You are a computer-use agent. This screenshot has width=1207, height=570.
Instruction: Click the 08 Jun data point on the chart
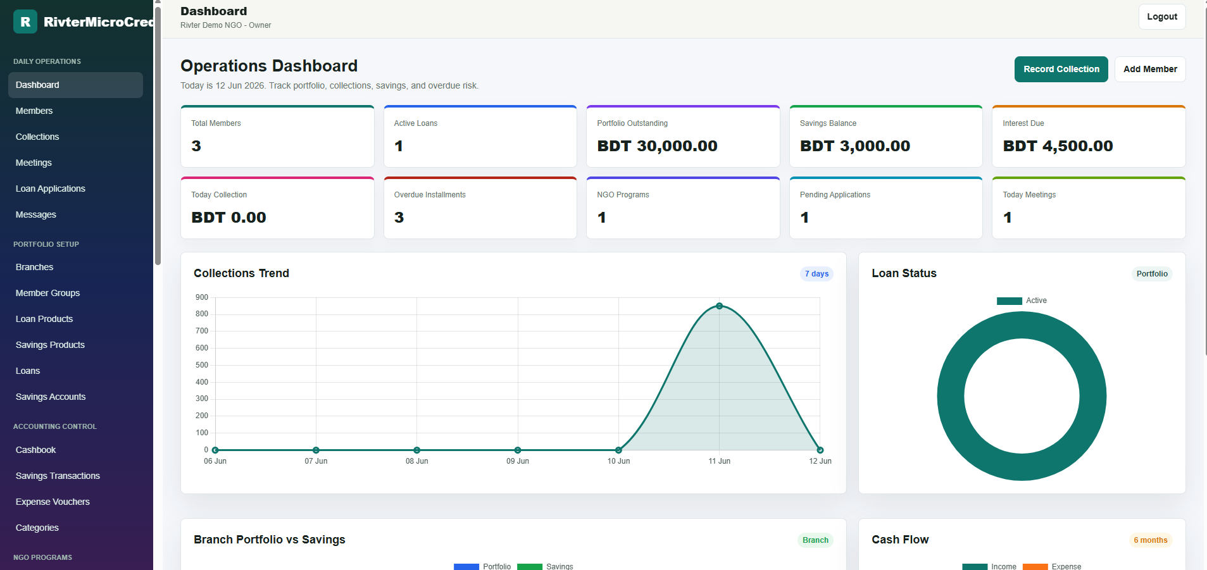point(416,450)
